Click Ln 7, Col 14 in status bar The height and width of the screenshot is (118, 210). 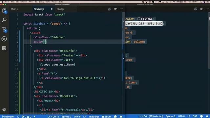point(53,117)
